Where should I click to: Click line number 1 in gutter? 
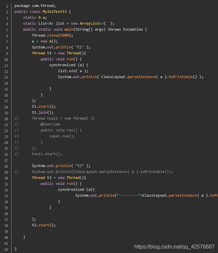tap(7, 6)
